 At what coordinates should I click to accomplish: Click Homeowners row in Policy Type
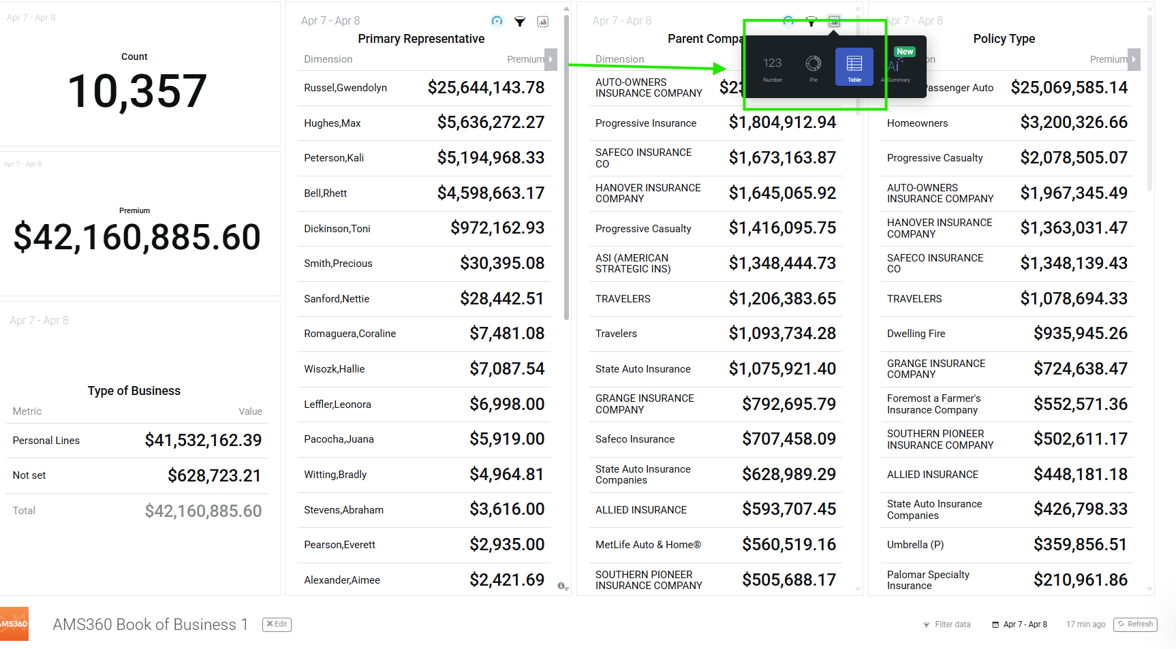pyautogui.click(x=1007, y=123)
